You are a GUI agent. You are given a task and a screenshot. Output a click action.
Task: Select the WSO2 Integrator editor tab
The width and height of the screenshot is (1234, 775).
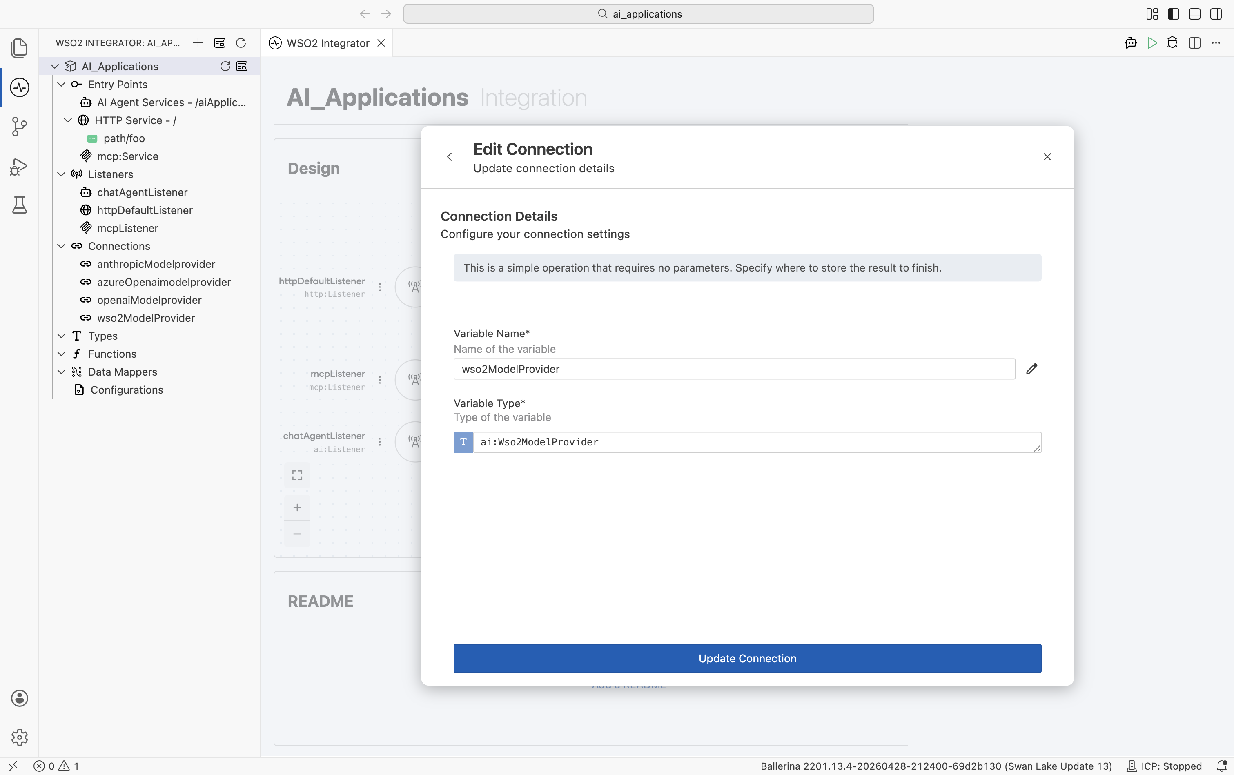coord(327,43)
